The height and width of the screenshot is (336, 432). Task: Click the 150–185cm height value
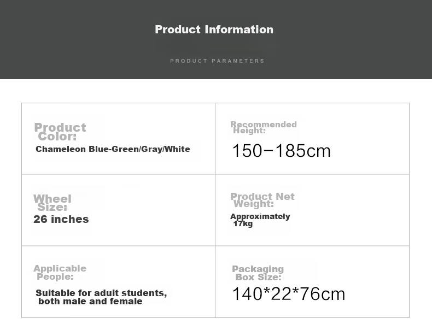281,151
